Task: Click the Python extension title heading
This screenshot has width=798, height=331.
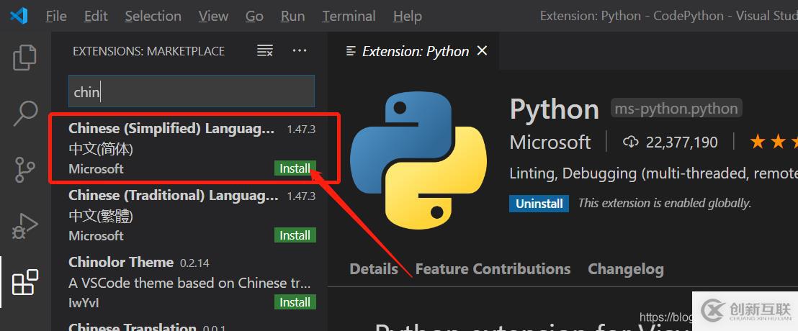Action: 555,109
